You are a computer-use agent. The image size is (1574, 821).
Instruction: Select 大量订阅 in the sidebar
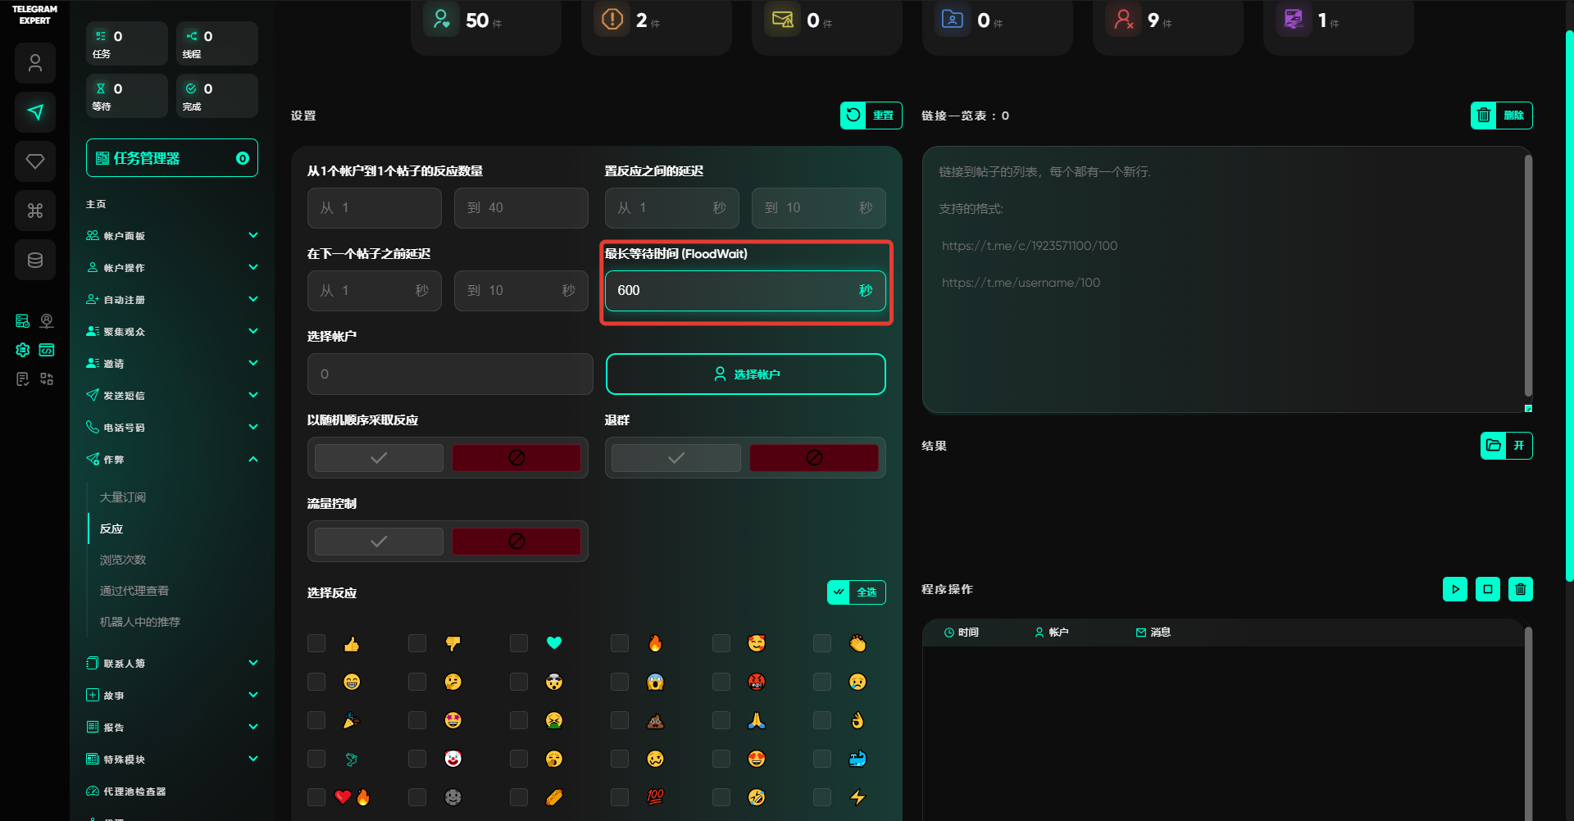point(123,497)
